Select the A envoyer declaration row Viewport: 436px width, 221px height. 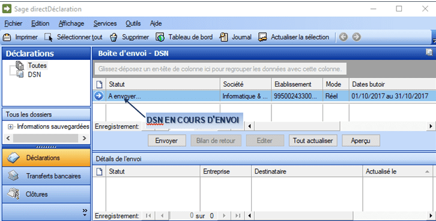click(264, 96)
